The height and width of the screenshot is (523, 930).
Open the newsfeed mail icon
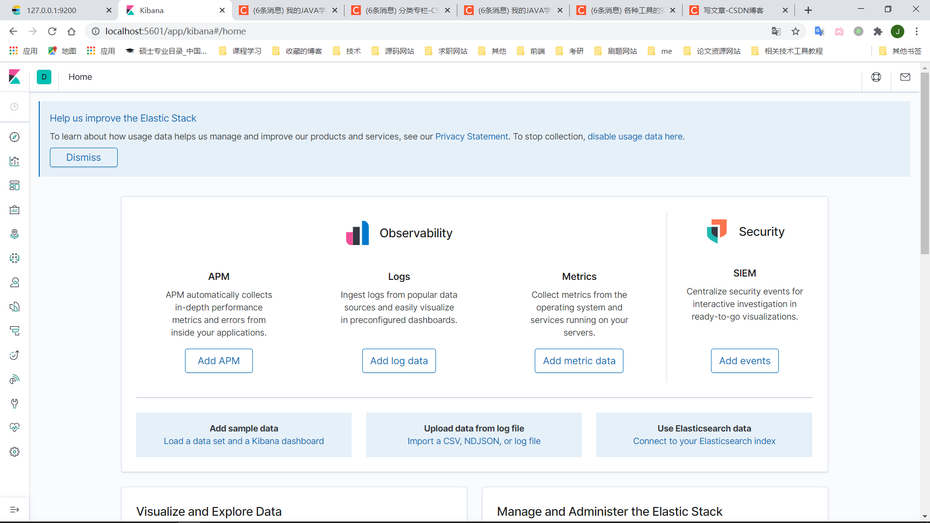[905, 77]
